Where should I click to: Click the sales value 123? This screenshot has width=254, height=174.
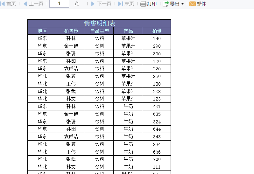[x=157, y=99]
